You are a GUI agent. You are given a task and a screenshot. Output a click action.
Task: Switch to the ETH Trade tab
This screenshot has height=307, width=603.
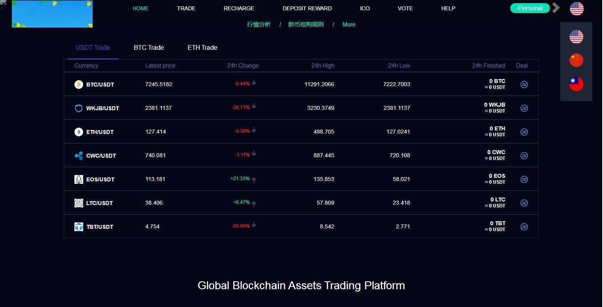(202, 47)
